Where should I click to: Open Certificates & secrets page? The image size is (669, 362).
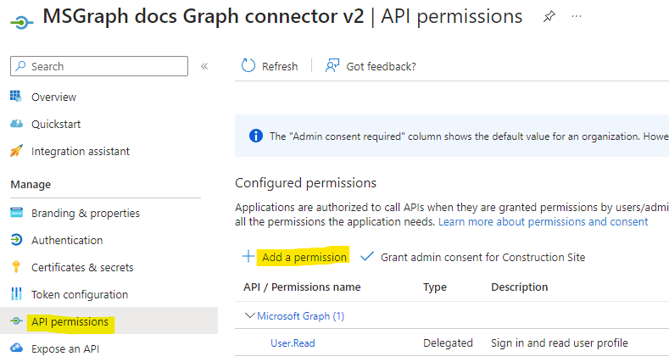tap(82, 267)
